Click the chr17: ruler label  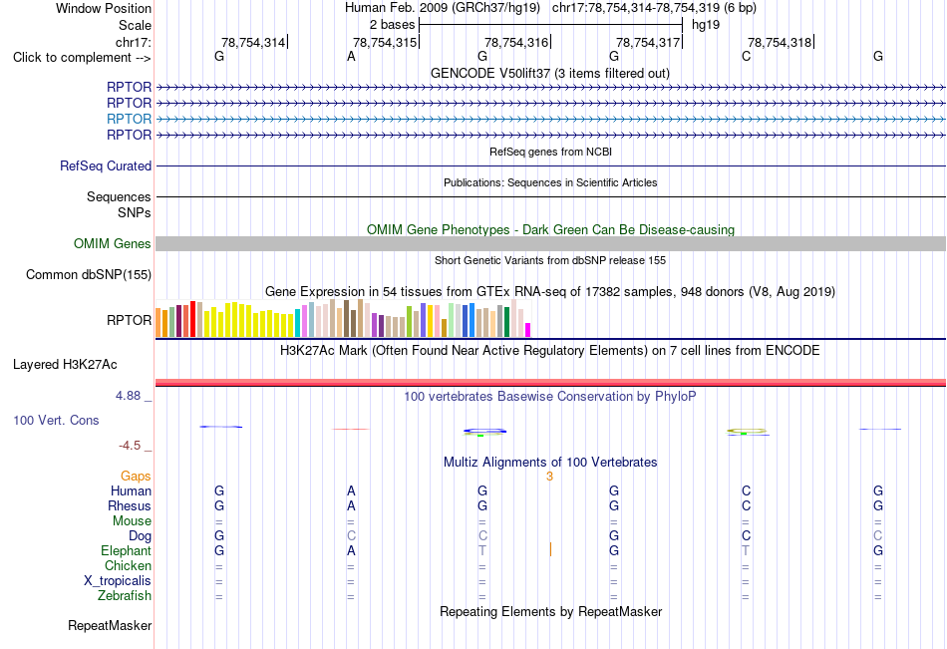click(x=134, y=42)
